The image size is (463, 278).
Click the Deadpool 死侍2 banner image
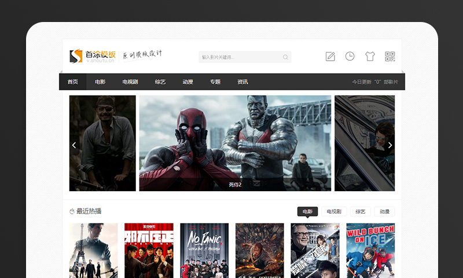[x=235, y=143]
